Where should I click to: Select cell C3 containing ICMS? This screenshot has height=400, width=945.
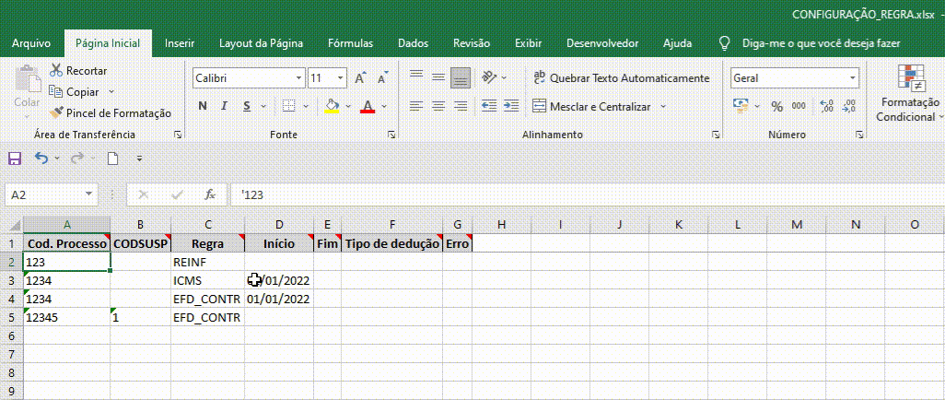[207, 280]
